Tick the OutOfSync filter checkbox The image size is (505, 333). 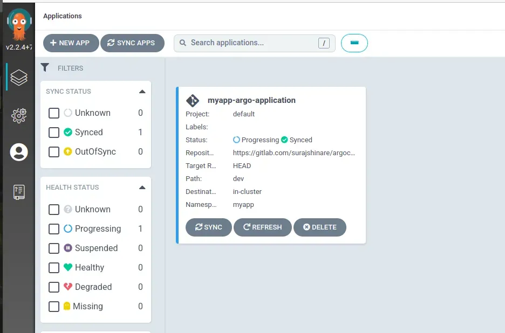(x=54, y=151)
